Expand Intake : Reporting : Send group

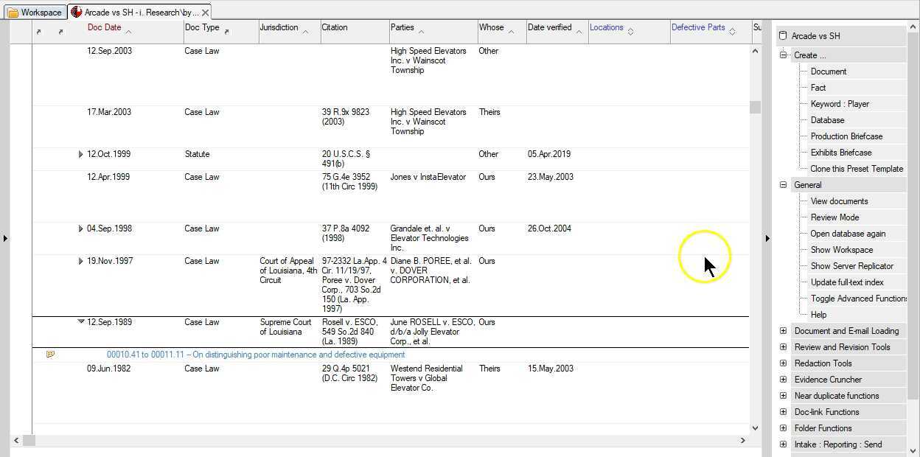[x=783, y=444]
